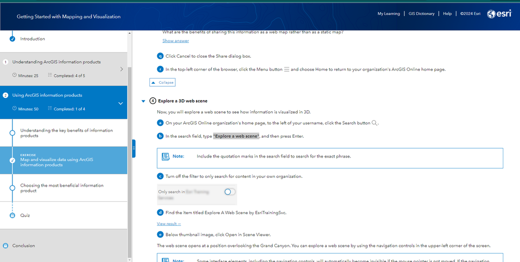The width and height of the screenshot is (520, 262).
Task: Open exercise Map and visualize data using ArcGIS
Action: (x=64, y=160)
